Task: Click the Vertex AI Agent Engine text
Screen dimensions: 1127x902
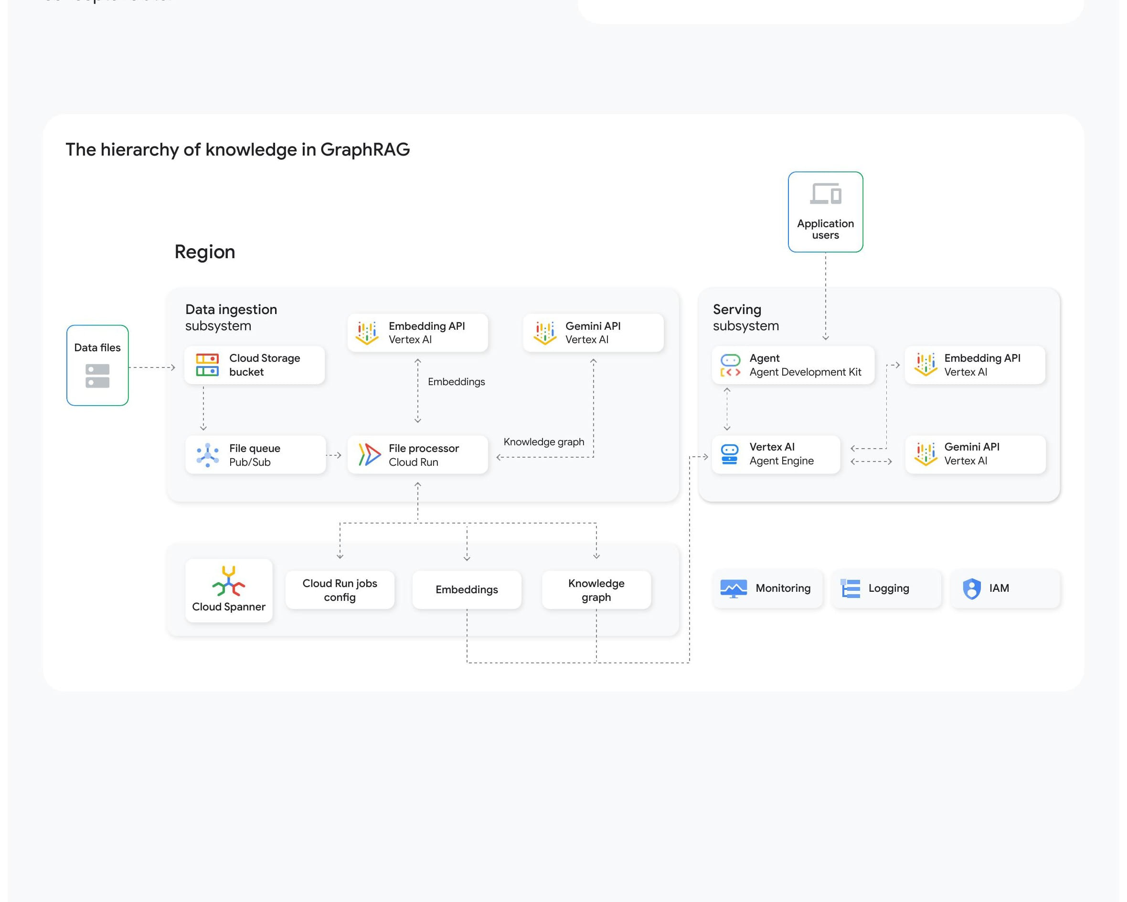Action: [781, 454]
